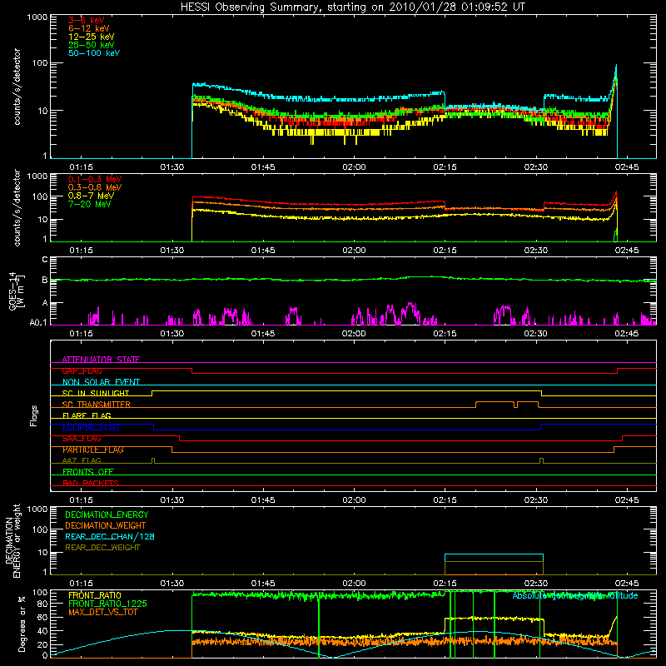Select the 6-12 keV legend label

(89, 28)
